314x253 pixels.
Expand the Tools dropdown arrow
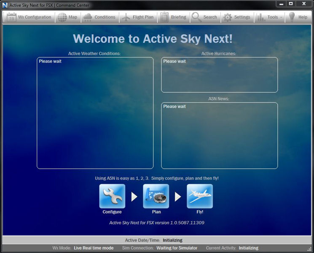[281, 17]
